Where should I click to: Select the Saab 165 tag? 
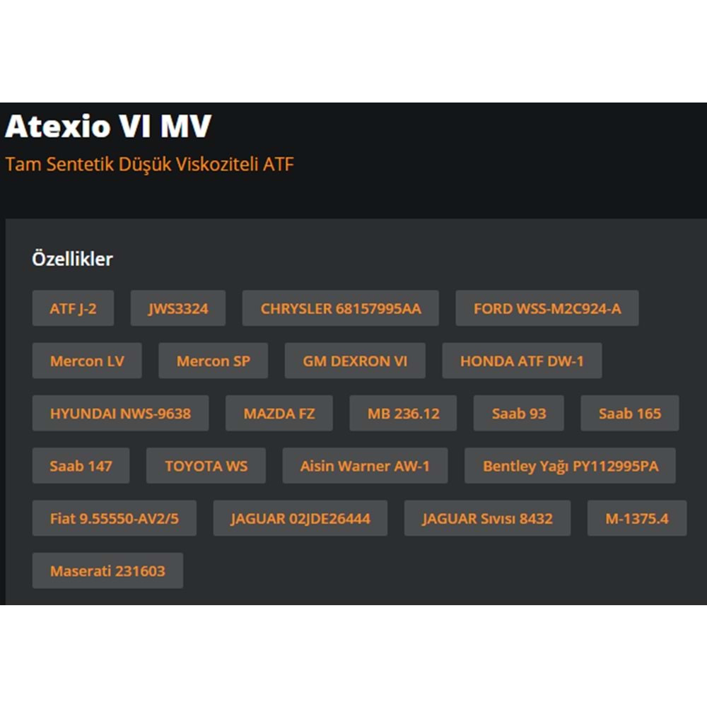pyautogui.click(x=629, y=413)
